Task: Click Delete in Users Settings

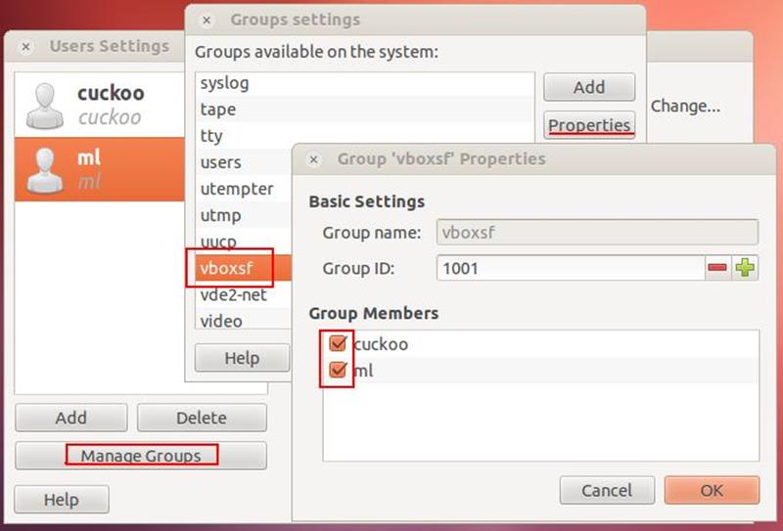Action: pos(202,418)
